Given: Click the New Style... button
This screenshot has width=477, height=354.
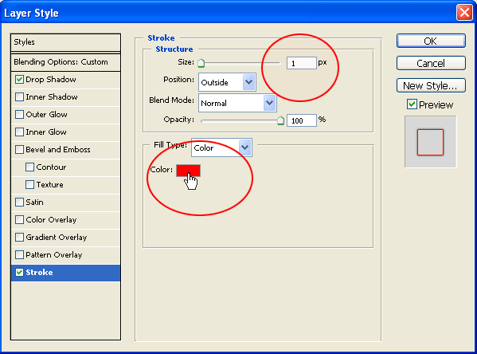Looking at the screenshot, I should (431, 85).
